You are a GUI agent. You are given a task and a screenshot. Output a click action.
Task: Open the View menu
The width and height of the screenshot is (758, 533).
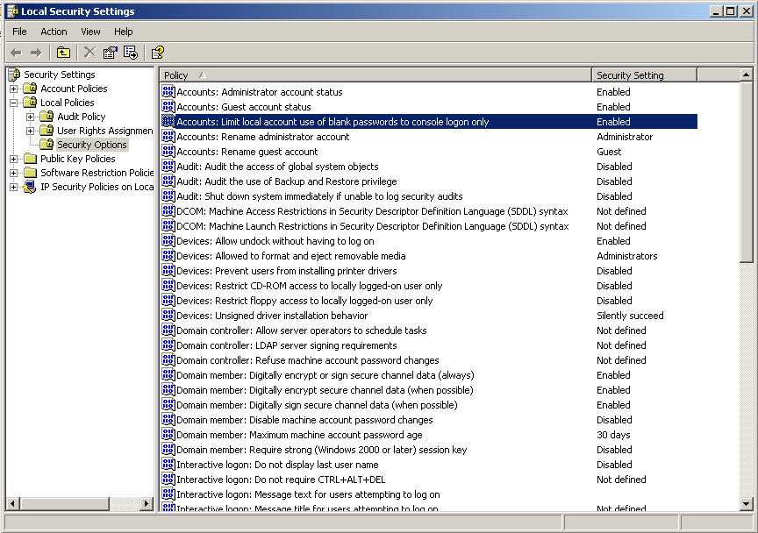pyautogui.click(x=90, y=32)
